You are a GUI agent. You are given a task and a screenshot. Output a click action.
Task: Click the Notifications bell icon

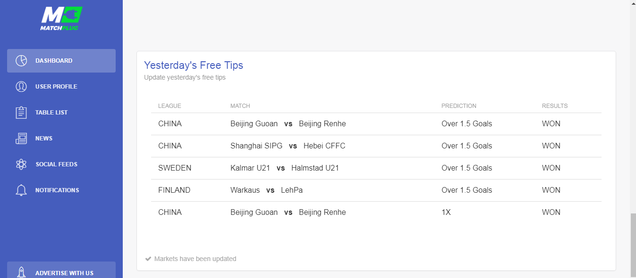[x=21, y=190]
